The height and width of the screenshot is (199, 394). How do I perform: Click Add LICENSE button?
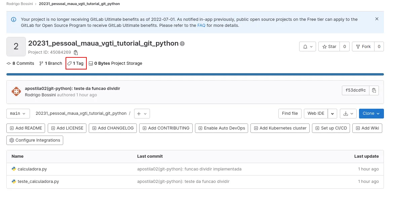[67, 128]
